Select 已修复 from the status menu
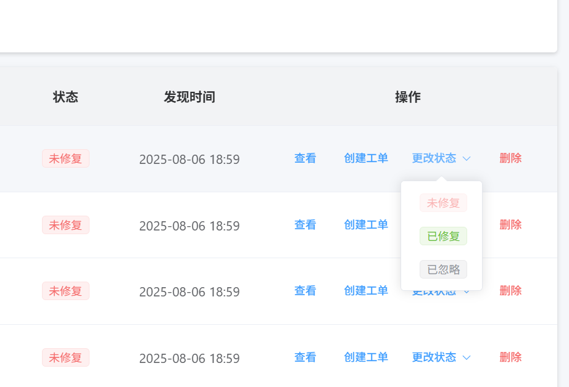569x387 pixels. click(x=443, y=236)
